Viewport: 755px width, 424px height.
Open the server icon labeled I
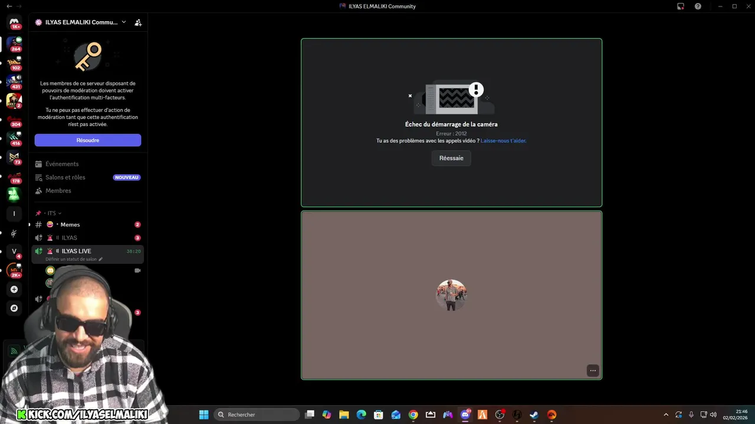click(x=14, y=213)
